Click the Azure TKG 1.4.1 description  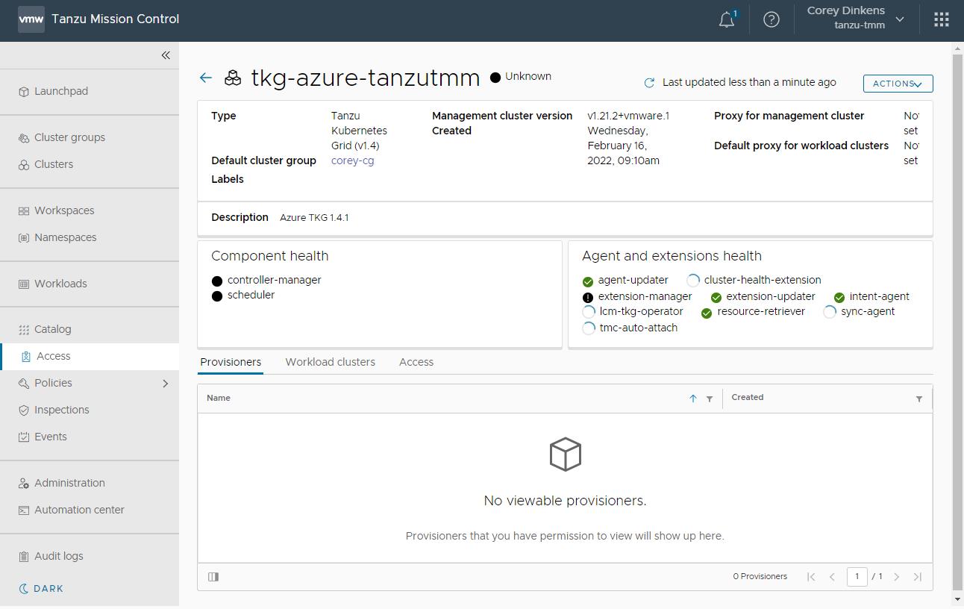coord(314,218)
